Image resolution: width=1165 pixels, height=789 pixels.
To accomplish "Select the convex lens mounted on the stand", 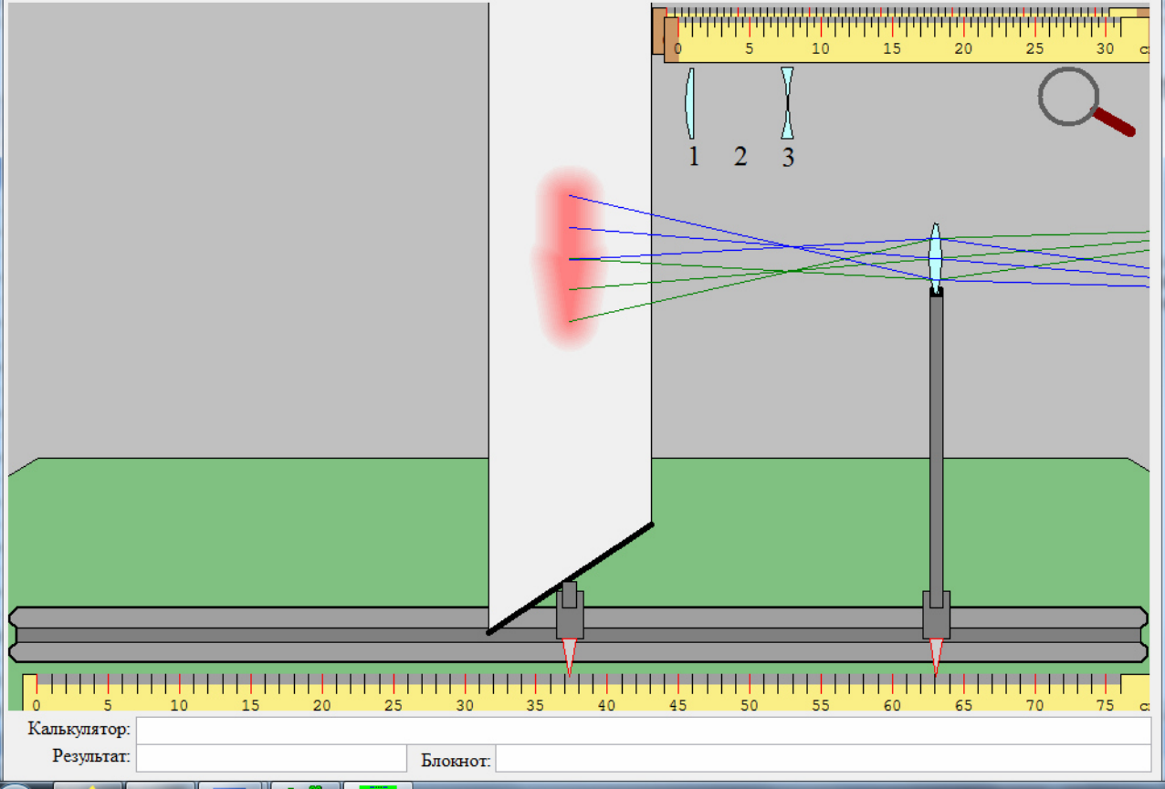I will coord(935,256).
